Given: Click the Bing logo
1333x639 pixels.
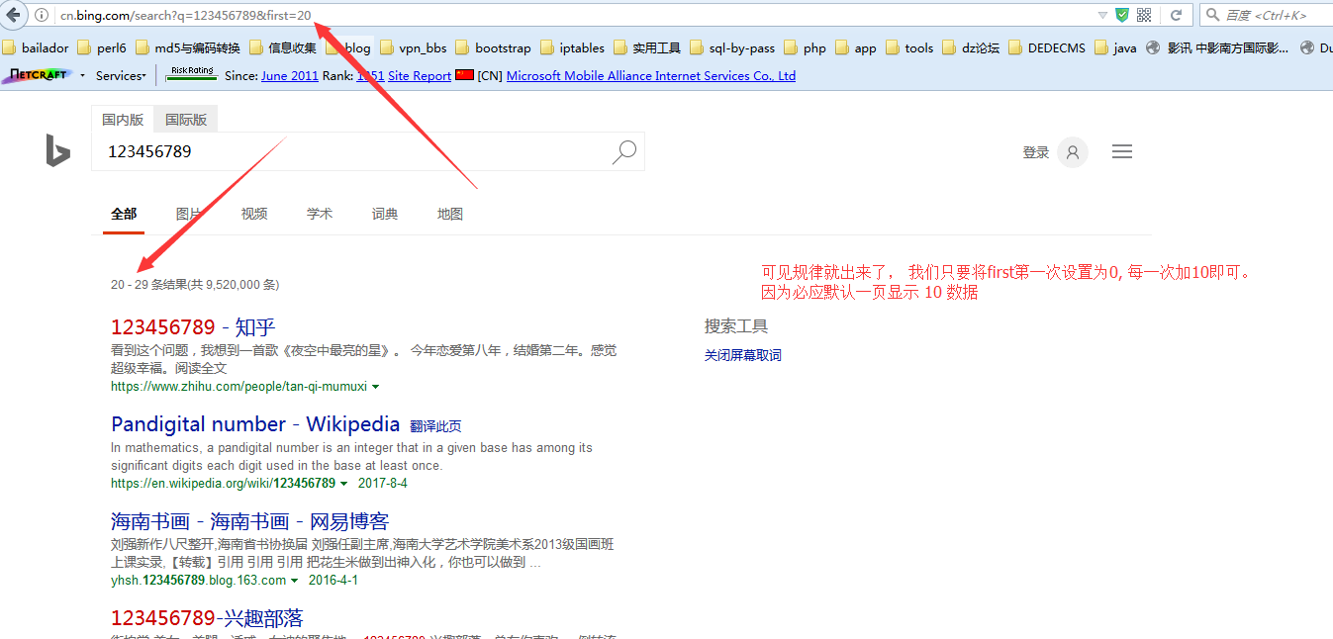Looking at the screenshot, I should click(57, 150).
